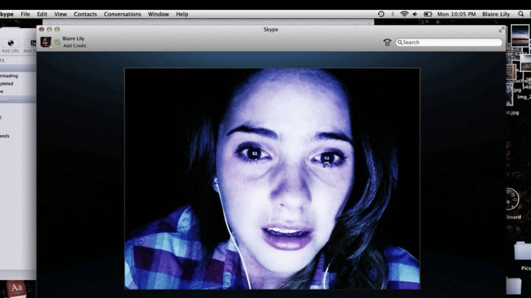Open the Blaire Lily user menu
531x298 pixels.
[496, 14]
